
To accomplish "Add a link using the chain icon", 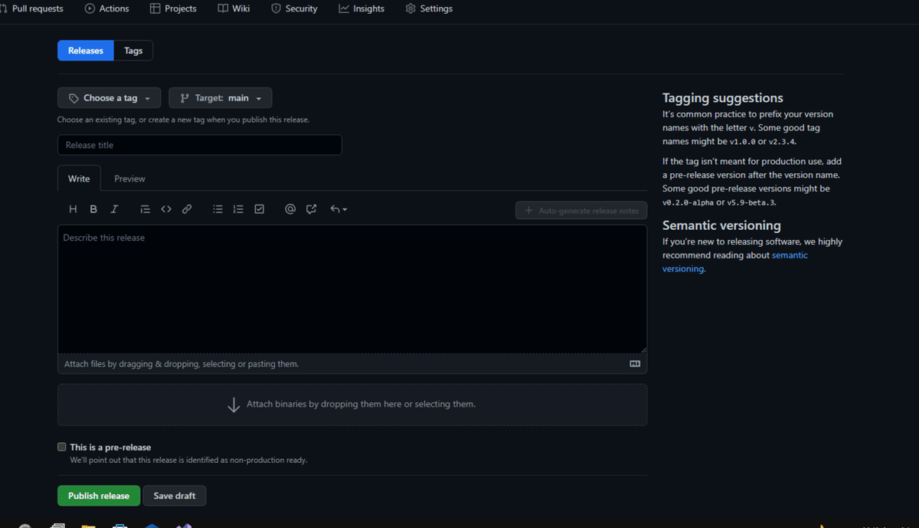I will pyautogui.click(x=187, y=209).
